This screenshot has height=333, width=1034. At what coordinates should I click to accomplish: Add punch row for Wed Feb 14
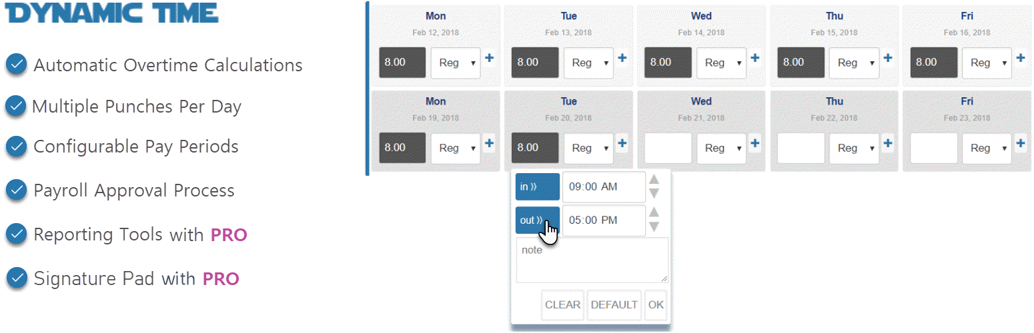point(755,59)
